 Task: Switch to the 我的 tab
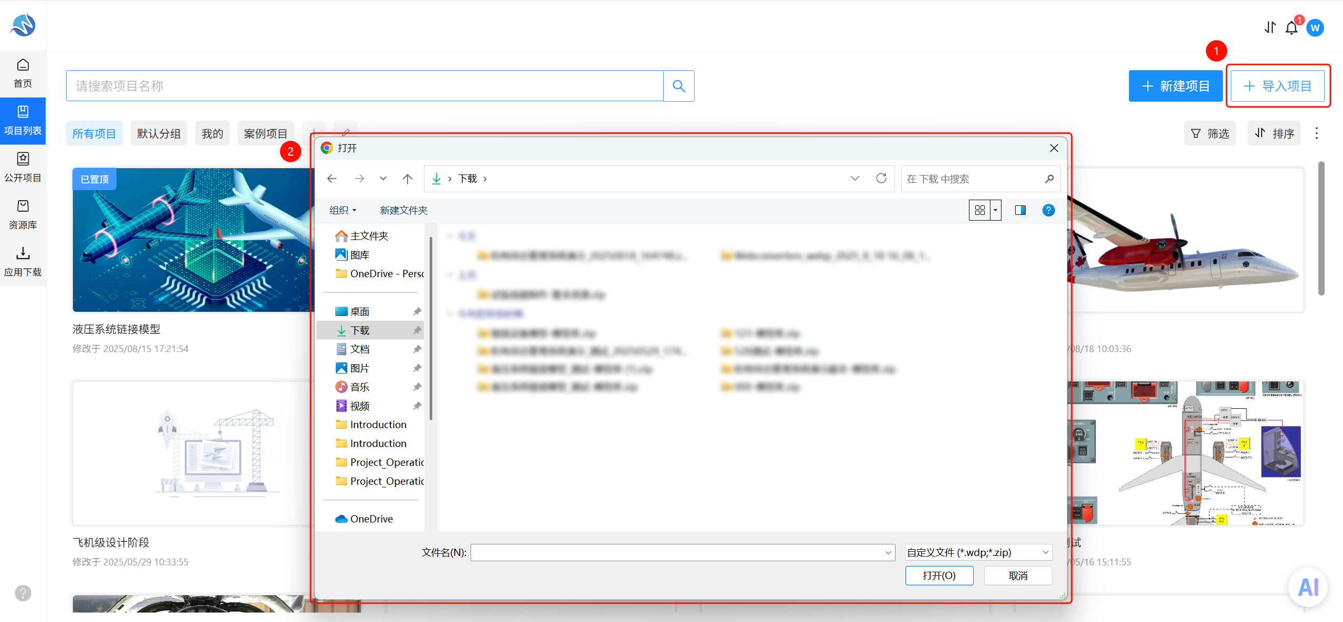212,134
